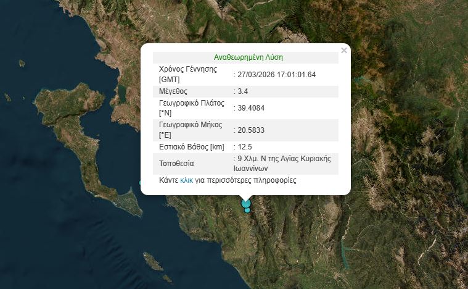Click the cyan marker partly hidden at the popup's left edge
468x289 pixels.
(x=141, y=183)
